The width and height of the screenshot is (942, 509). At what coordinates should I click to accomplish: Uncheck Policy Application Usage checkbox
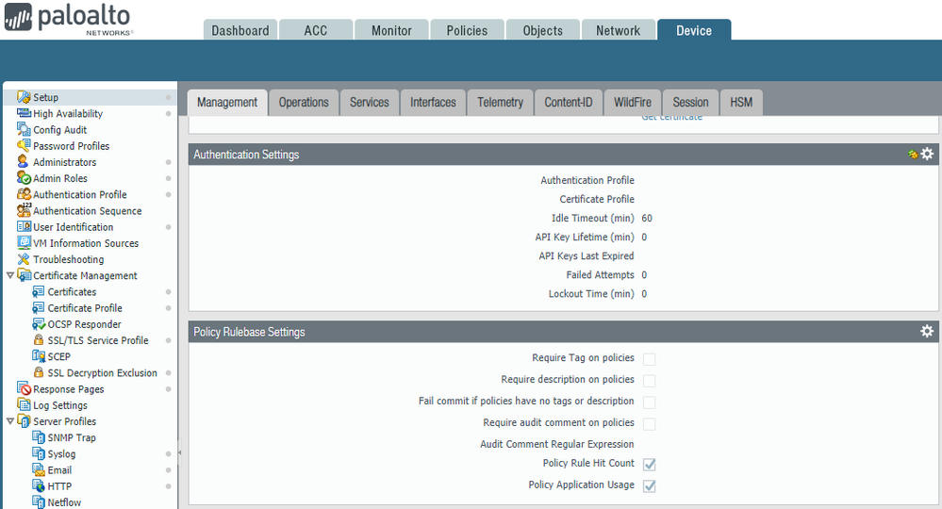(x=650, y=485)
